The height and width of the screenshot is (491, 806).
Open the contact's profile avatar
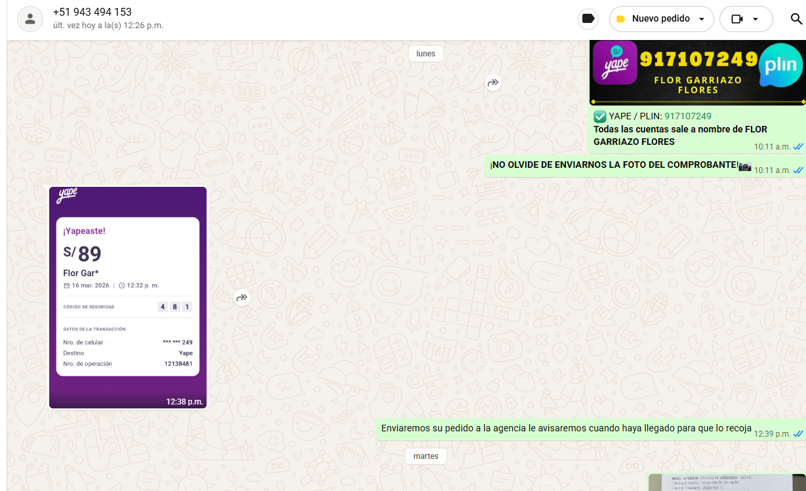point(30,19)
